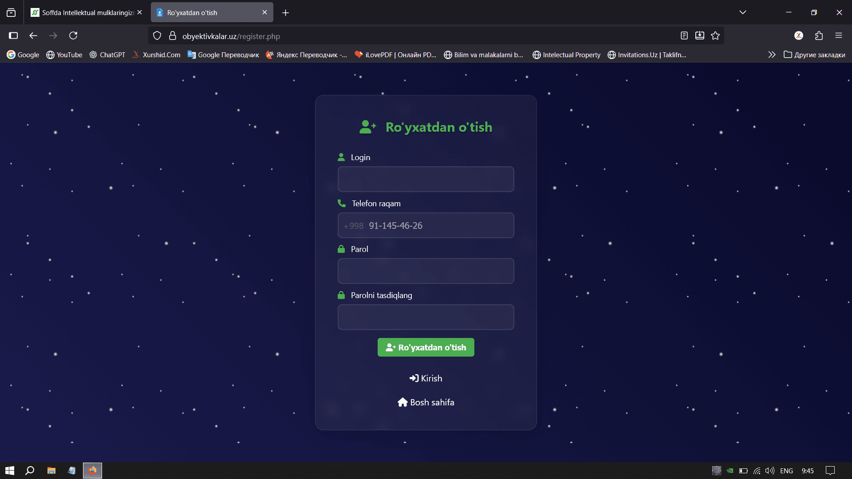Click the reload page icon
The width and height of the screenshot is (852, 479).
click(x=73, y=35)
